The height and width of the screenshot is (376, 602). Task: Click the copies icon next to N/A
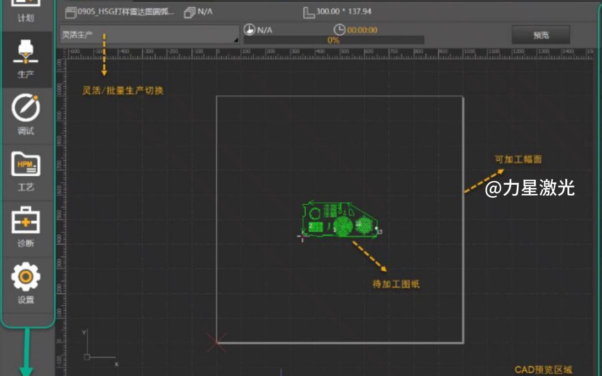[189, 13]
